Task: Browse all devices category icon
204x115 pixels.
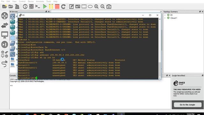Action: pyautogui.click(x=4, y=54)
